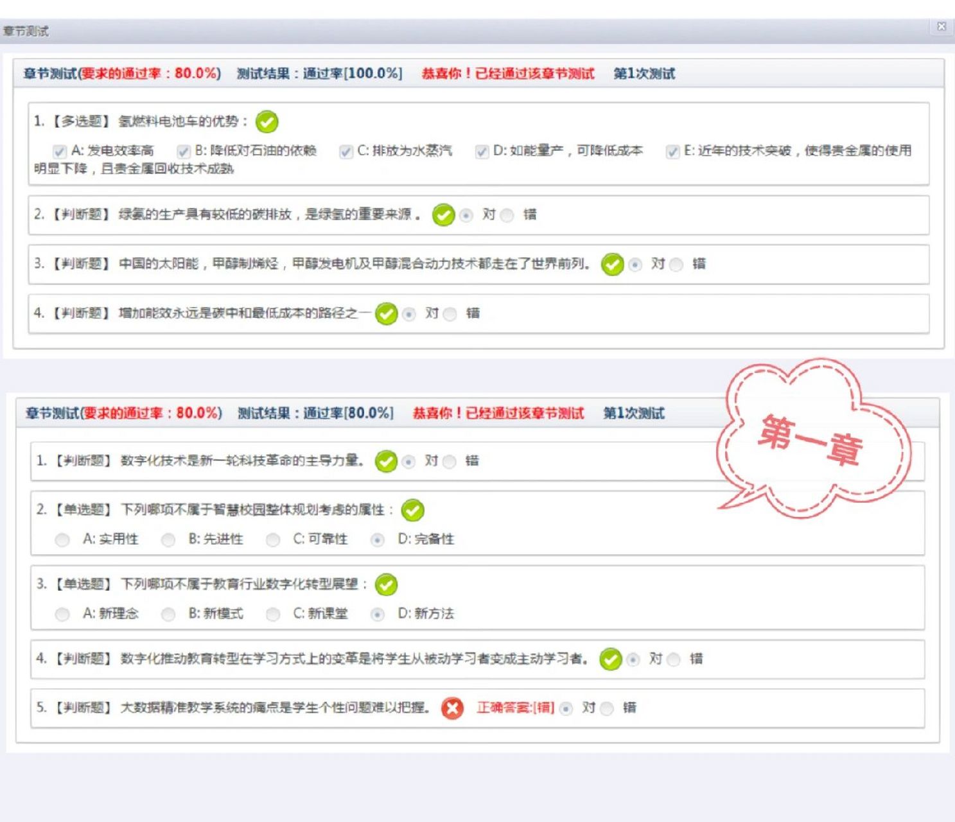
Task: Click green checkmark beside 数字化推动教育转型 question
Action: 610,659
